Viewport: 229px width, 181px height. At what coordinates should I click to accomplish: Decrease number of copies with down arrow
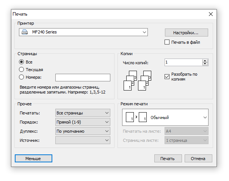pos(205,64)
